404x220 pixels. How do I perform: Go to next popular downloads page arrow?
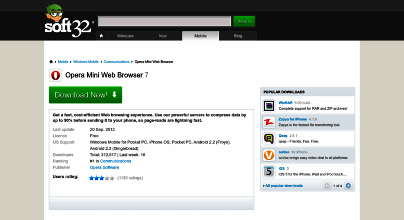[348, 186]
